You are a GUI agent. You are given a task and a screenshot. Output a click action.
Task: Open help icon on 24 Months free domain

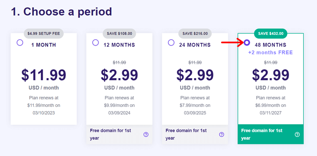pos(221,134)
